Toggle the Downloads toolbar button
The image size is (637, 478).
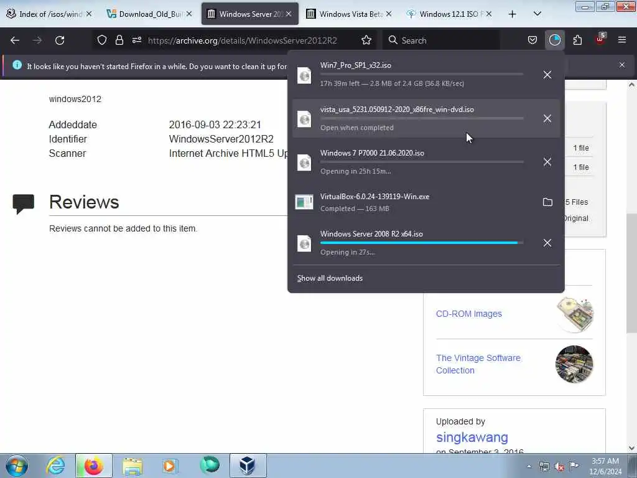pyautogui.click(x=554, y=40)
